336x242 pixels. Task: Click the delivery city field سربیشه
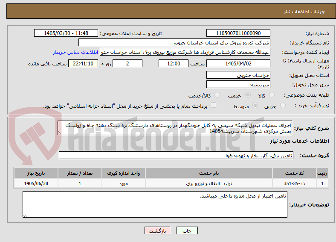pos(238,85)
